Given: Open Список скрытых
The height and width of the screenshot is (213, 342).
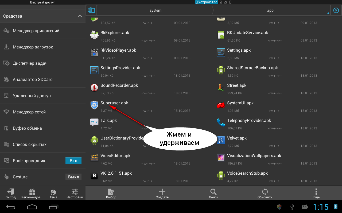Looking at the screenshot, I should coord(43,145).
